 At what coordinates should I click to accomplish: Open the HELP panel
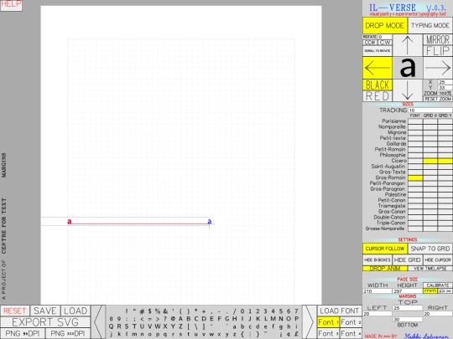coord(11,5)
